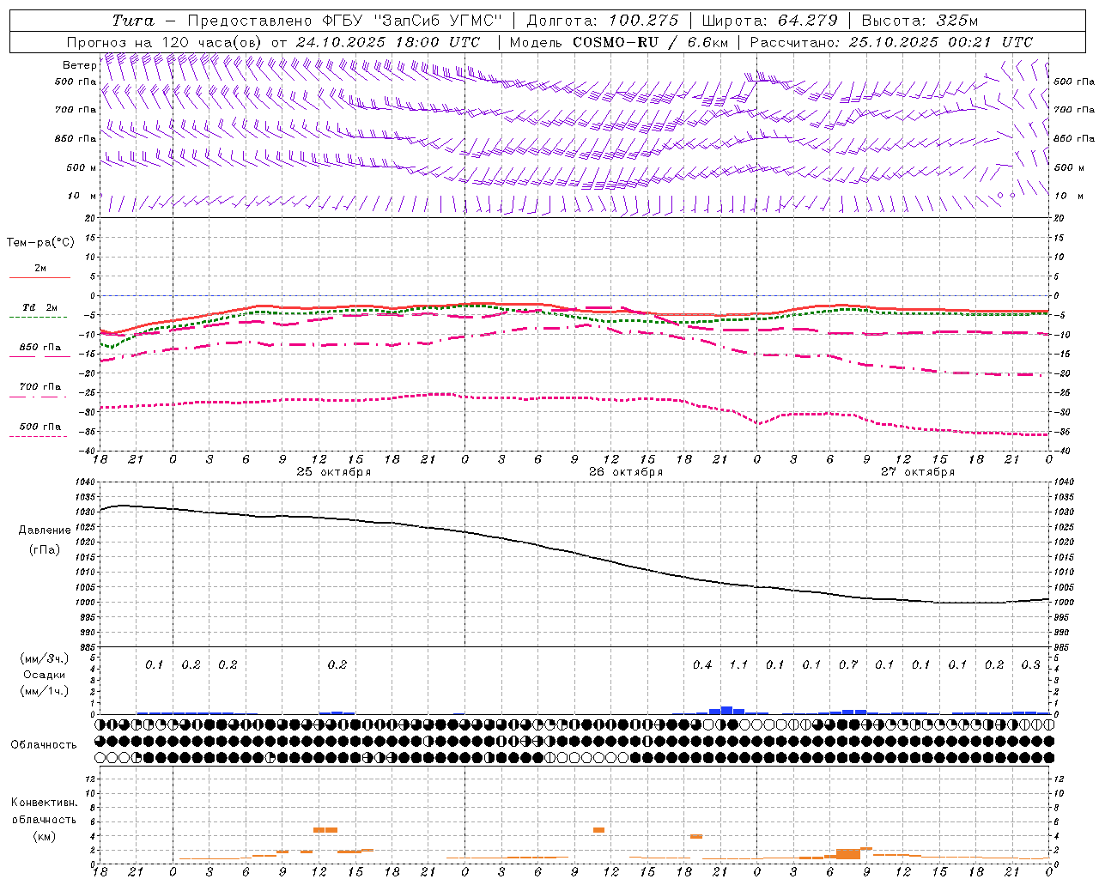Click the "(мм/1ч.)" hourly precipitation unit

click(45, 691)
